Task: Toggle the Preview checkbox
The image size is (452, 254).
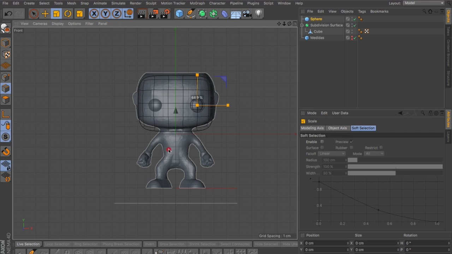Action: coord(352,142)
